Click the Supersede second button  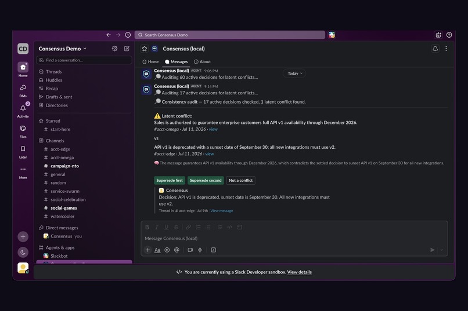point(206,180)
